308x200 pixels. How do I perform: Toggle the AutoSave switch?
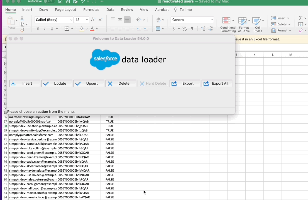point(48,1)
